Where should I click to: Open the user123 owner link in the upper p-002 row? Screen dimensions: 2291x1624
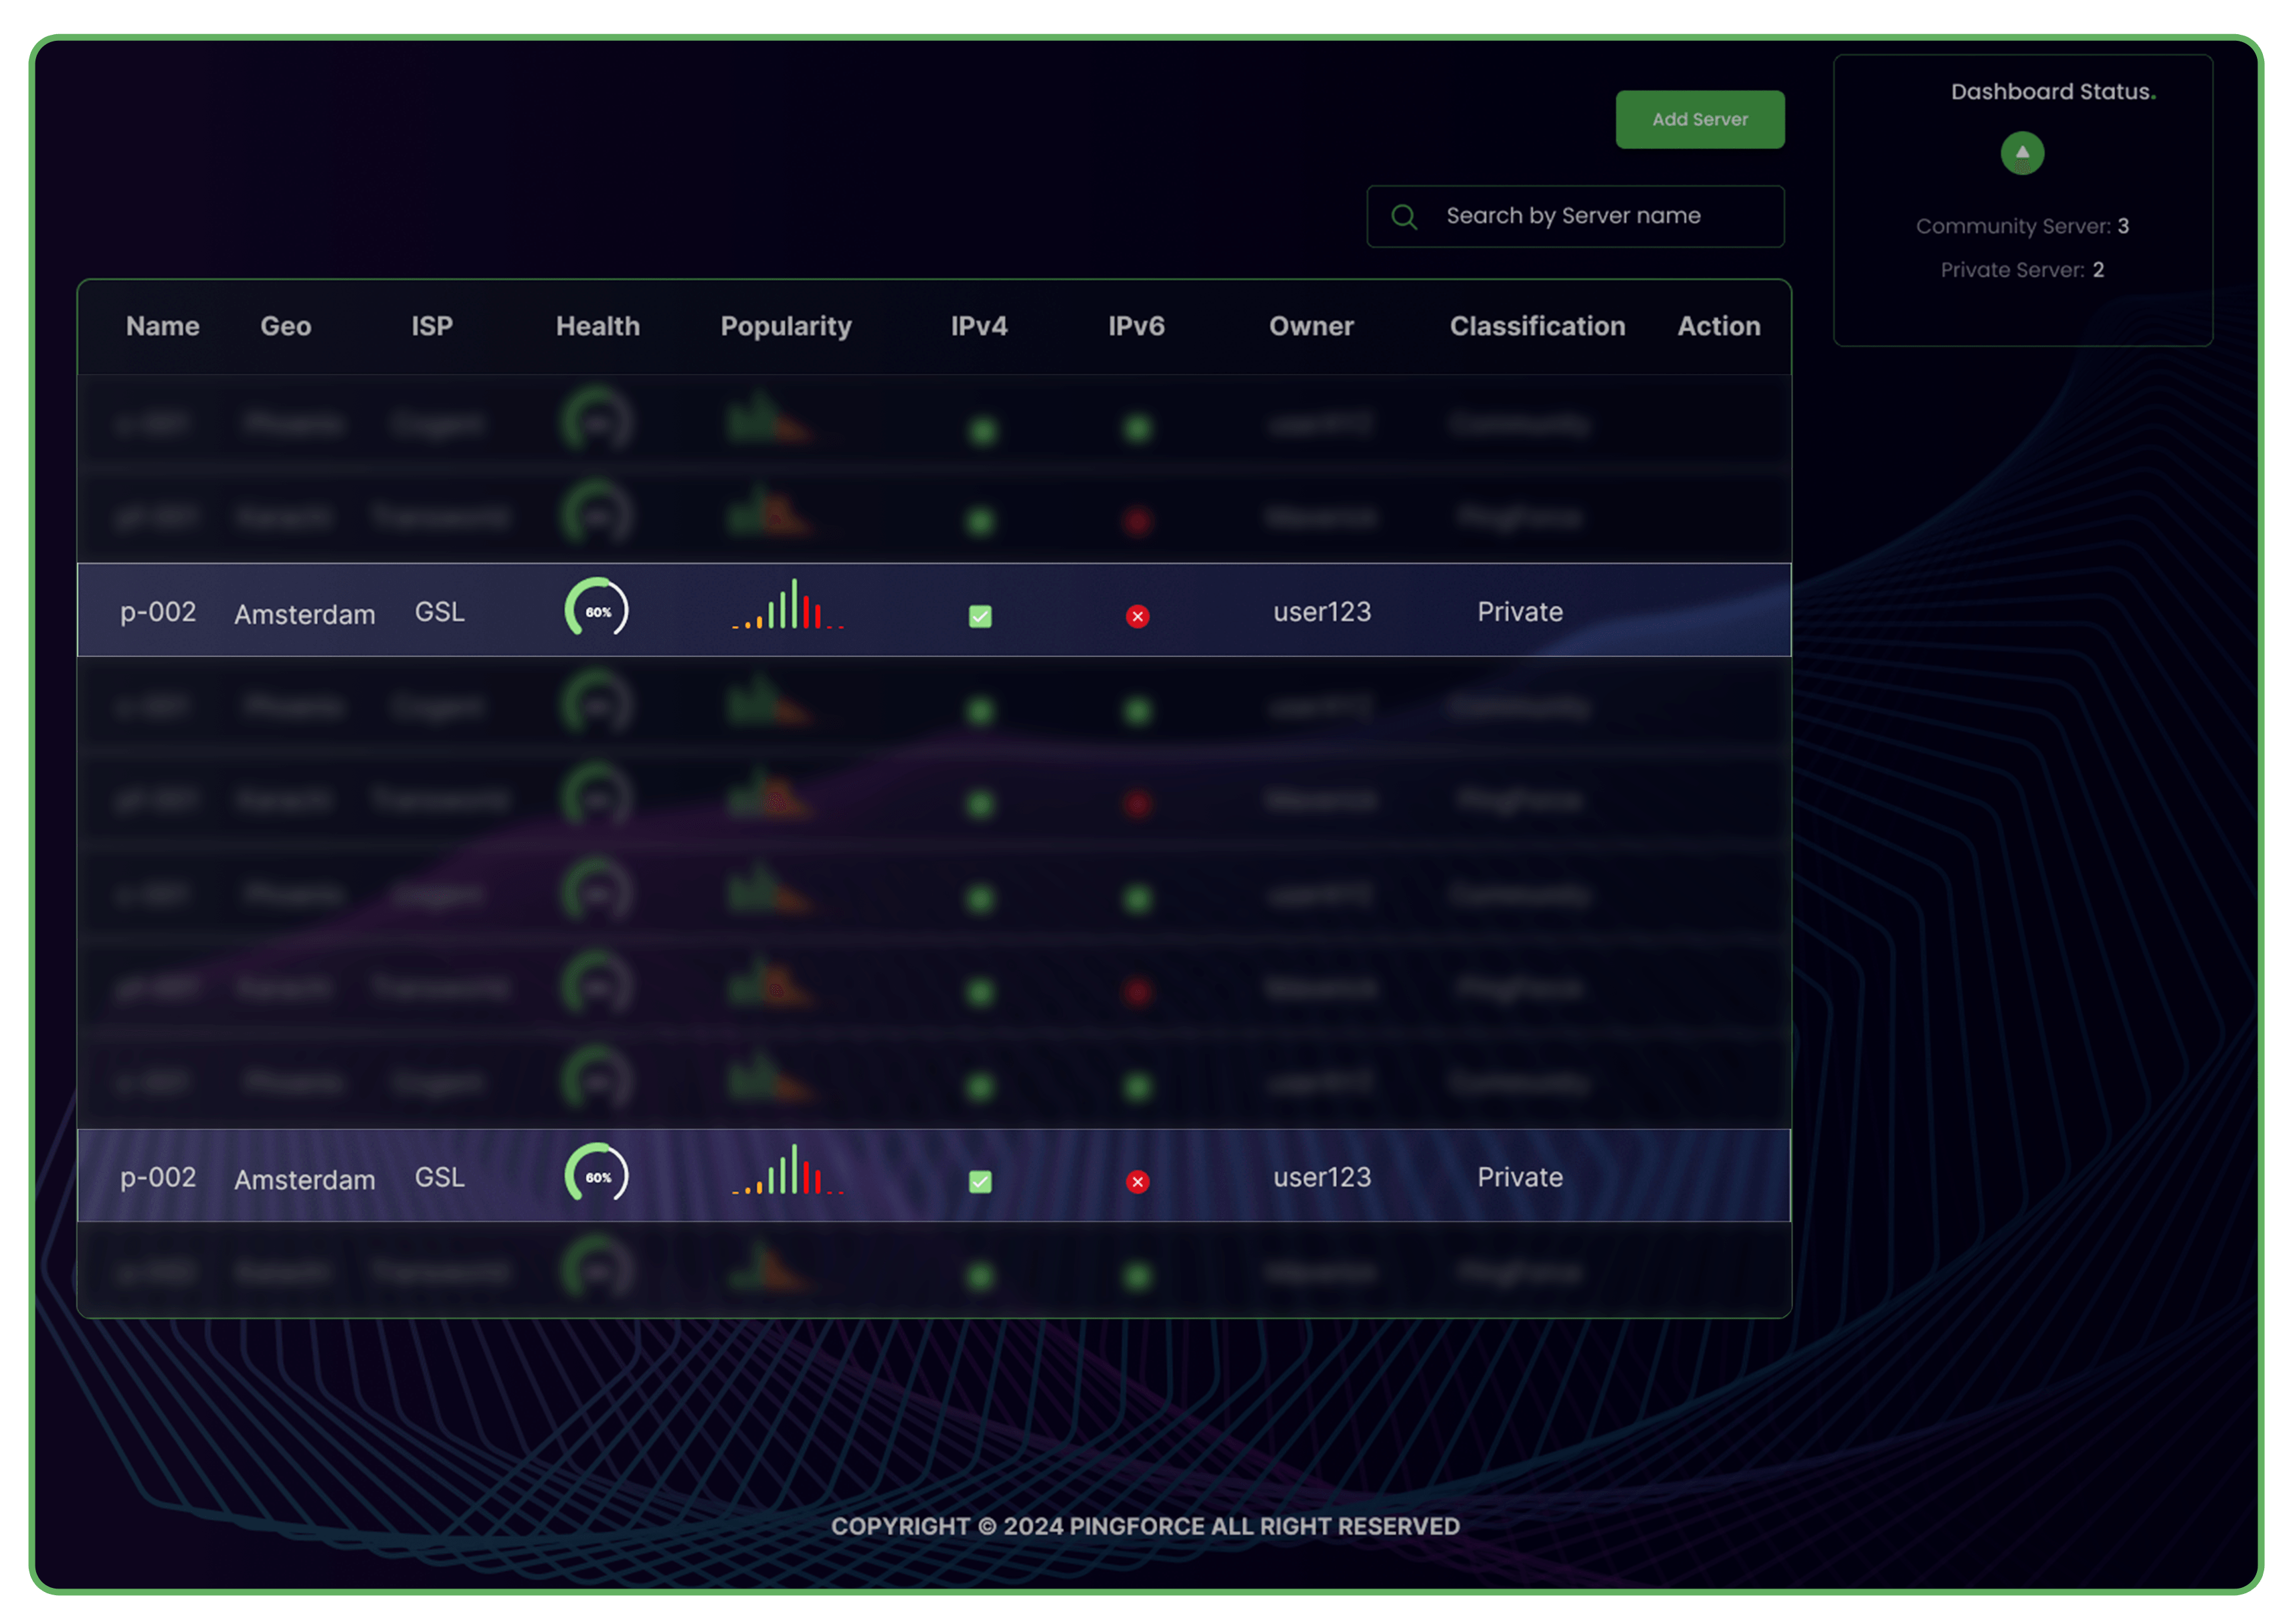point(1321,611)
